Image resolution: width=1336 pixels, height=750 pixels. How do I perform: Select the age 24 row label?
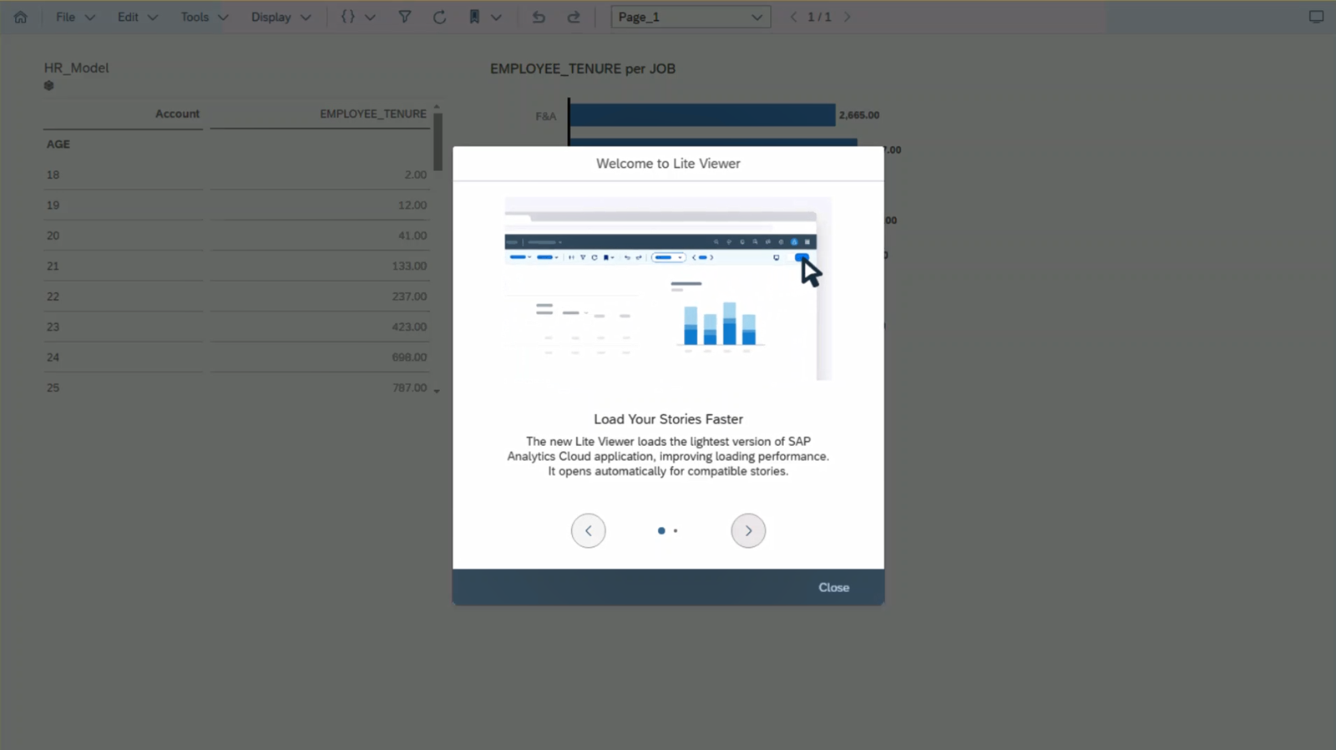click(53, 357)
